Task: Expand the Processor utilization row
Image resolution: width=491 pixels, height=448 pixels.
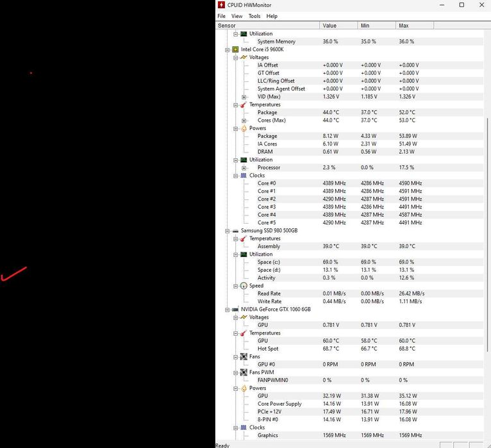Action: click(x=244, y=168)
